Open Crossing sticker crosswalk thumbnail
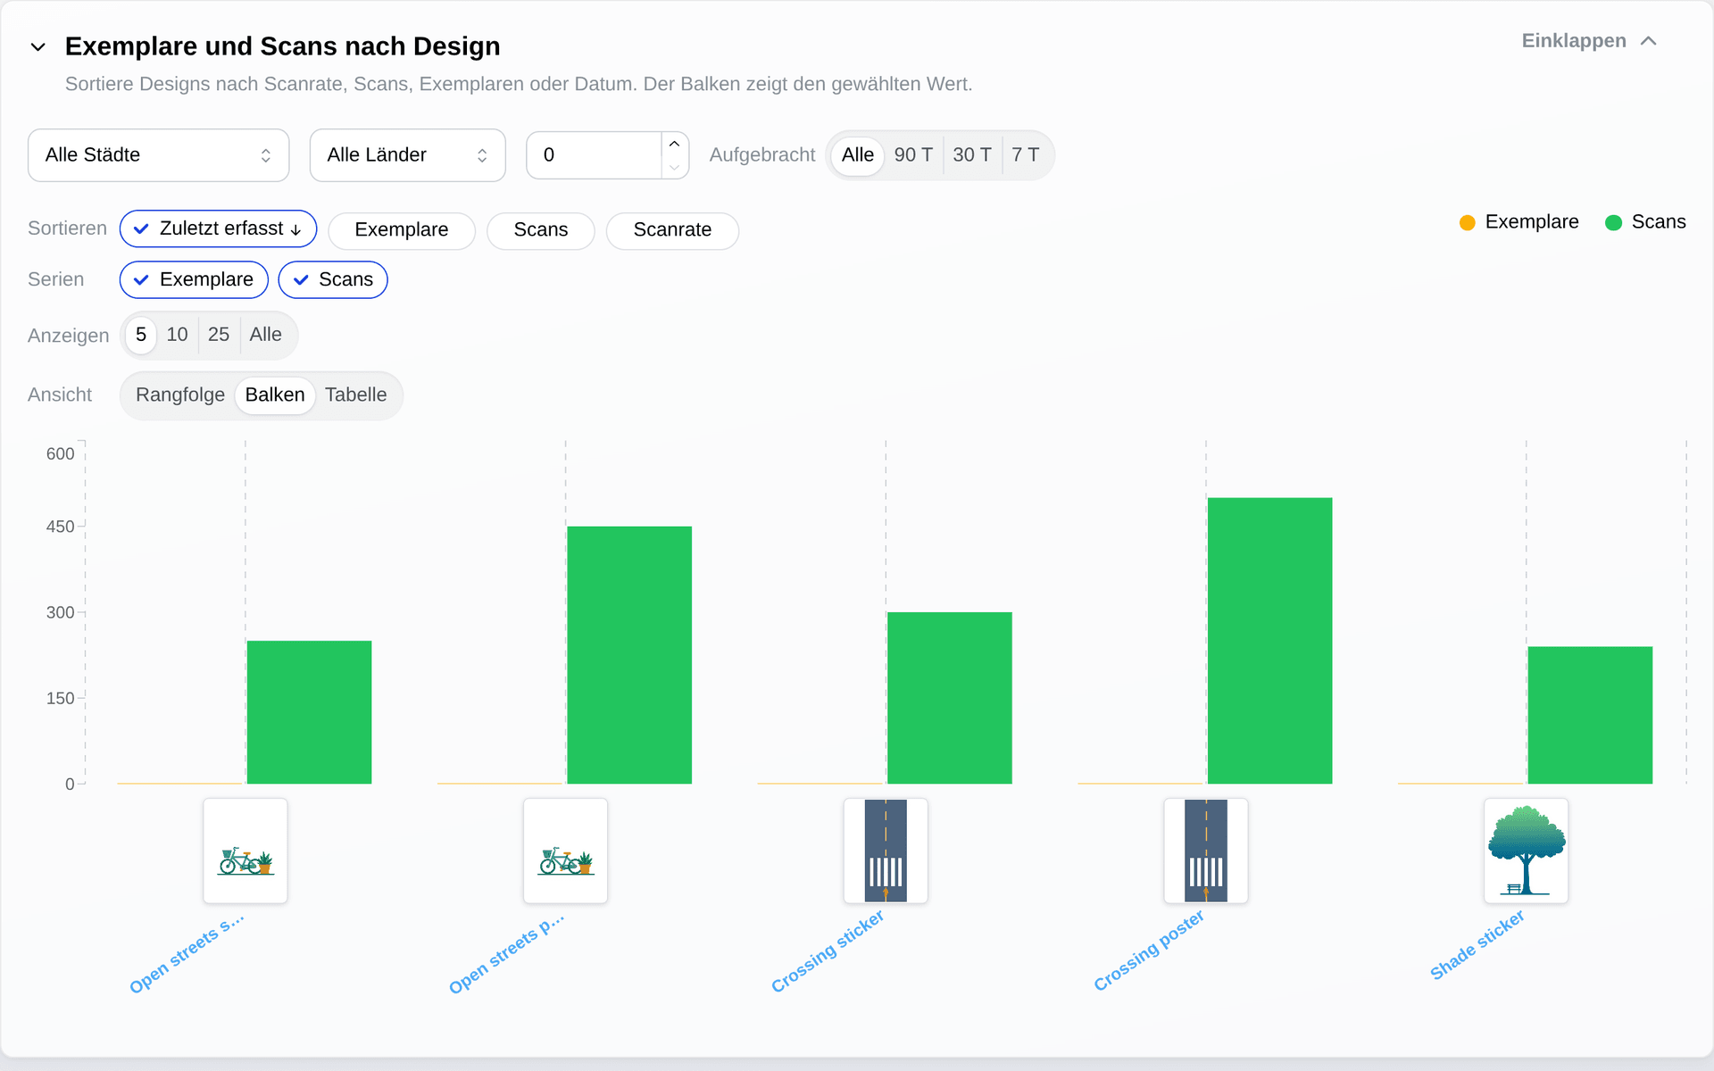 (x=886, y=851)
